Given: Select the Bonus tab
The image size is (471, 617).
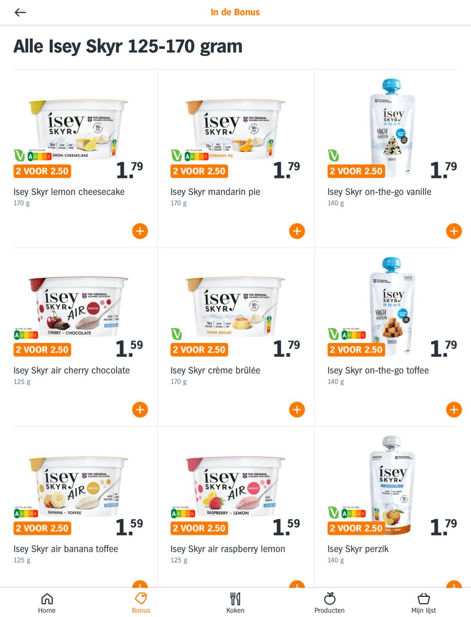Looking at the screenshot, I should click(141, 603).
